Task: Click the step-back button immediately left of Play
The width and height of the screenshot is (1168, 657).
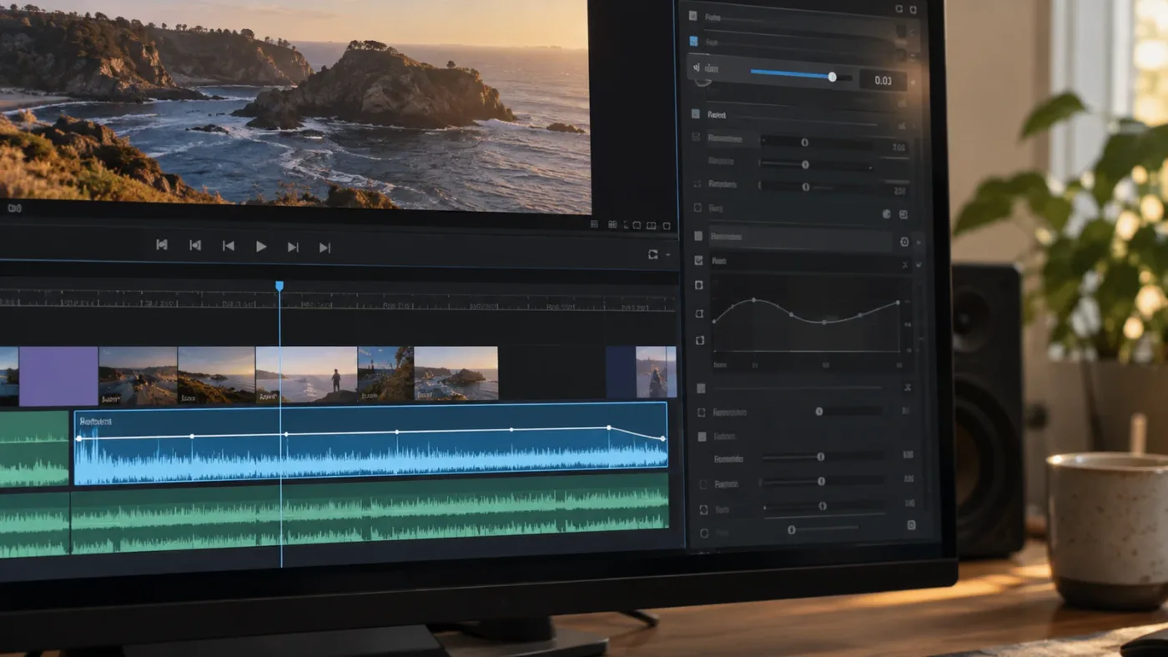Action: [228, 246]
